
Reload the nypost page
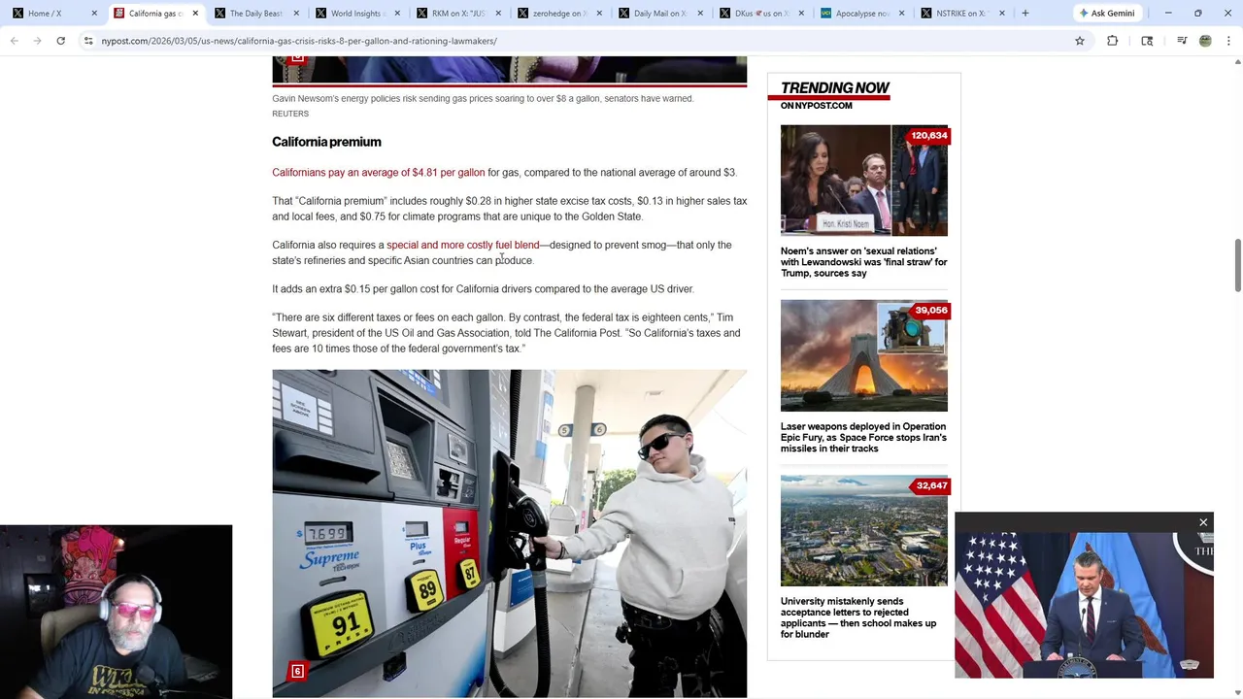pos(60,41)
